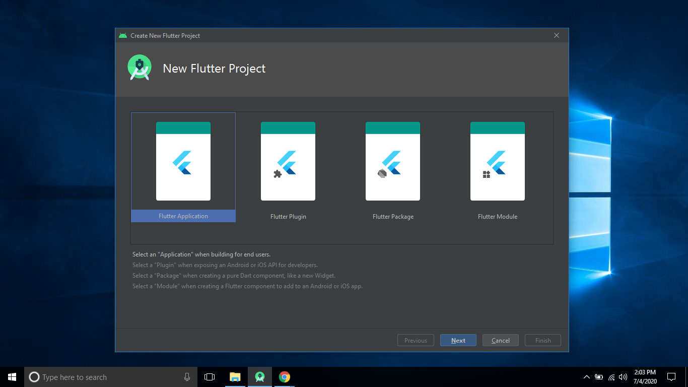
Task: Open the Wi-Fi network panel
Action: coord(611,377)
